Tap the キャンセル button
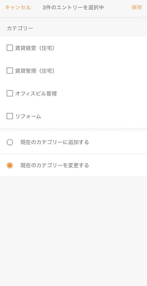The height and width of the screenshot is (286, 147). tap(18, 8)
